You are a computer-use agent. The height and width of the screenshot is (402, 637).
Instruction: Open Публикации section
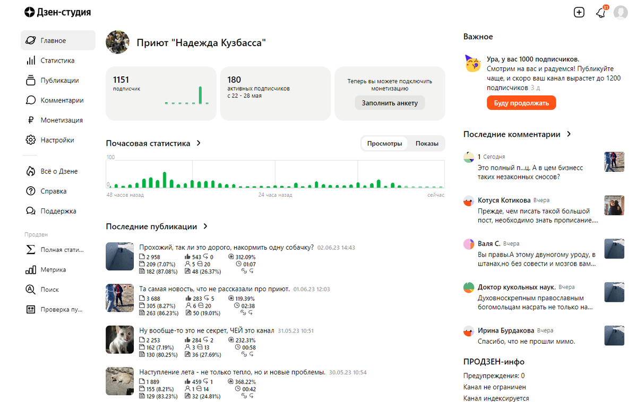point(58,81)
